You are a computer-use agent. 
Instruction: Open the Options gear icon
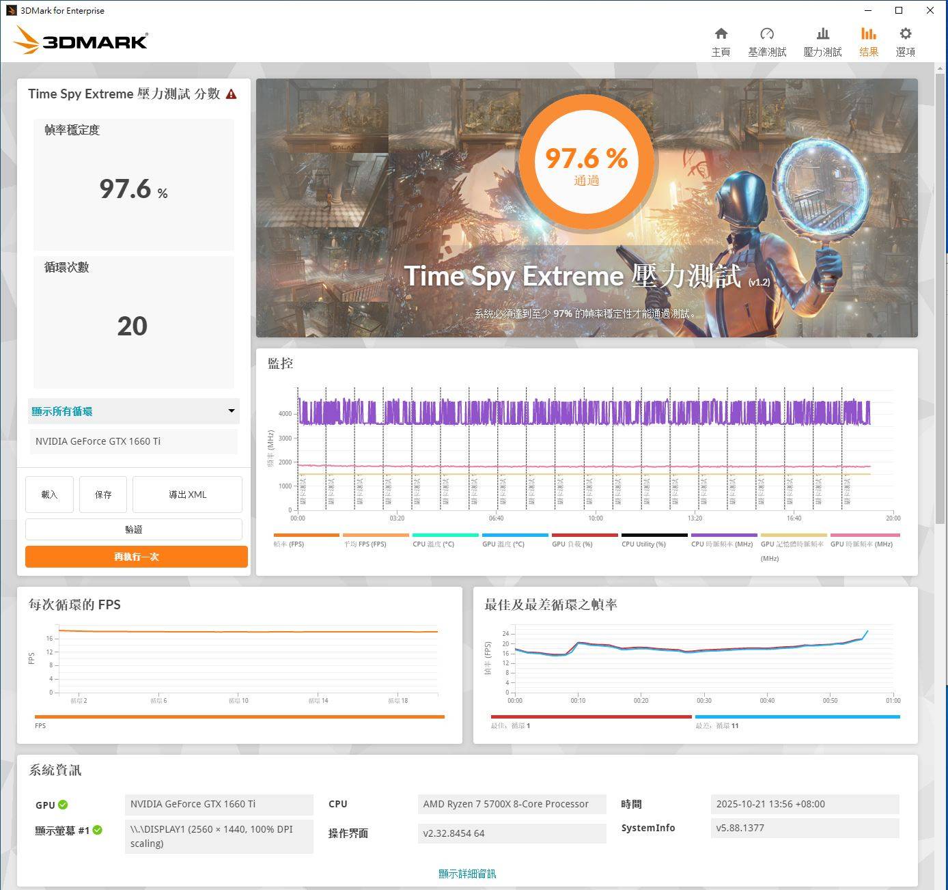point(905,41)
